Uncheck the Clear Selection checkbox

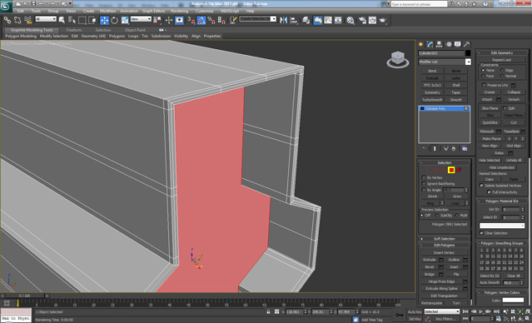(481, 233)
